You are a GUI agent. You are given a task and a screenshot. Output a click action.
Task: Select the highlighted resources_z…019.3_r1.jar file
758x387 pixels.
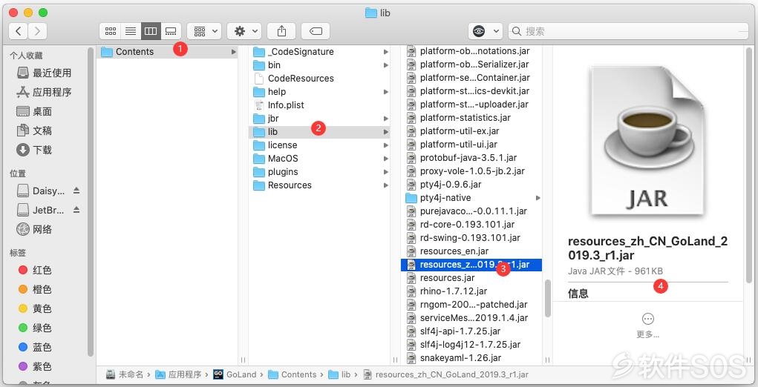[472, 265]
